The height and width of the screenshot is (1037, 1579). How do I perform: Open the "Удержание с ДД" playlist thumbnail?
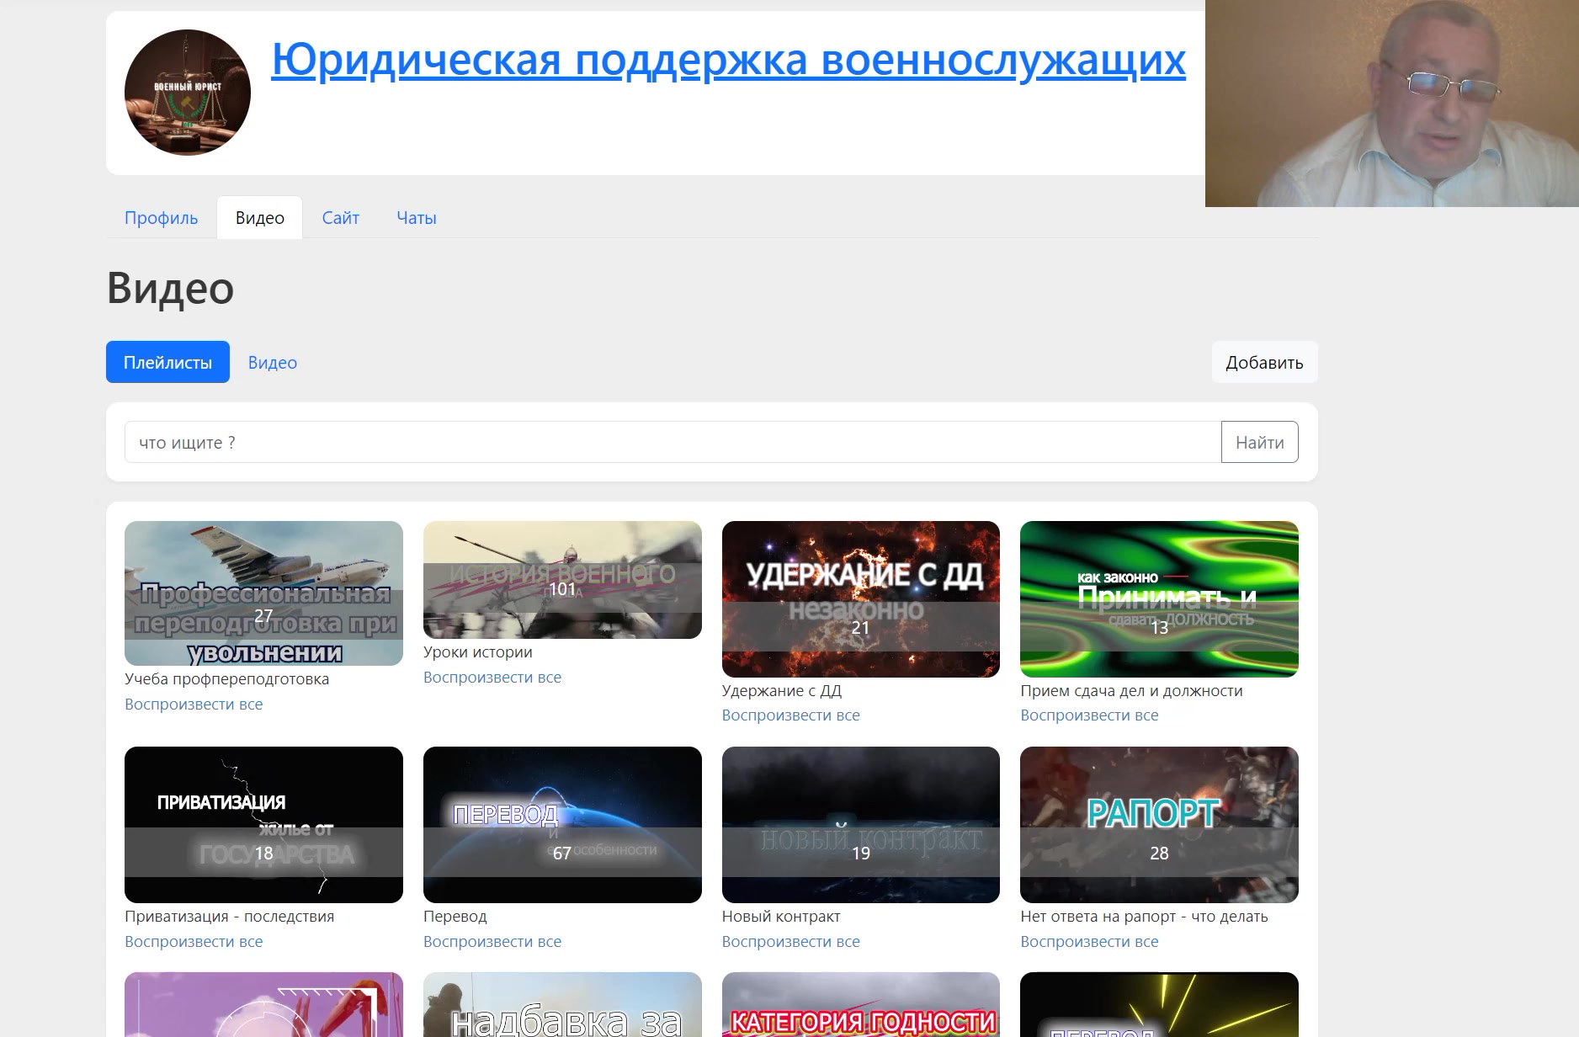click(860, 599)
